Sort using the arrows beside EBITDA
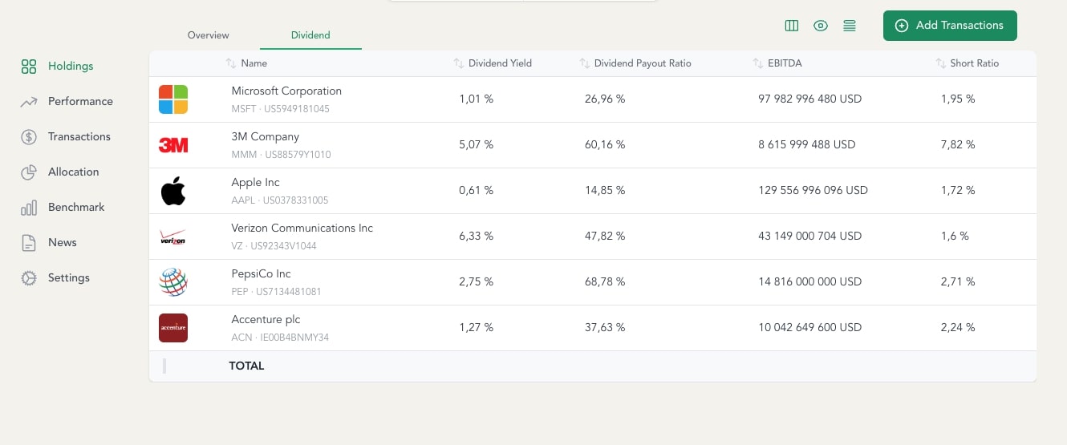The image size is (1067, 445). pyautogui.click(x=758, y=63)
